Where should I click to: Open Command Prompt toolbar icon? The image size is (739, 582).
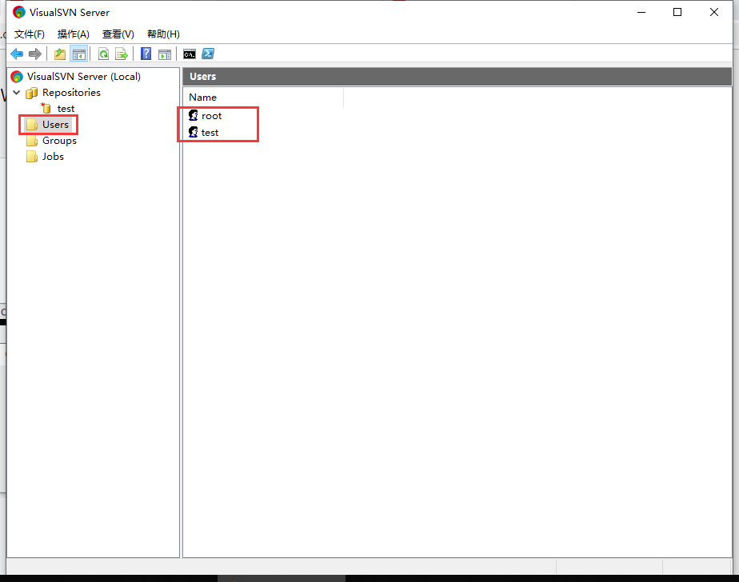coord(190,54)
